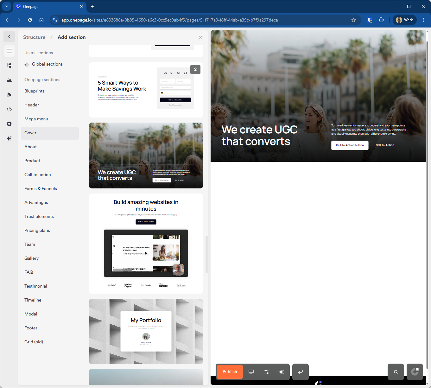This screenshot has width=431, height=388.
Task: Click the Publish button
Action: coord(230,372)
